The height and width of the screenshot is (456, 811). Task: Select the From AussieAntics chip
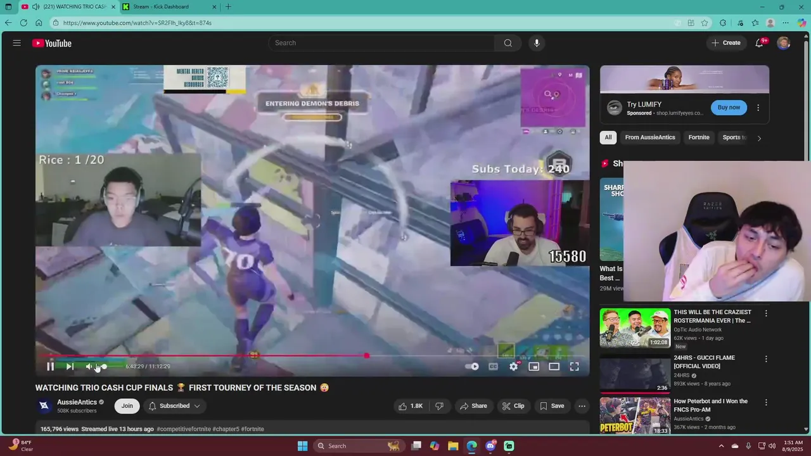point(650,137)
